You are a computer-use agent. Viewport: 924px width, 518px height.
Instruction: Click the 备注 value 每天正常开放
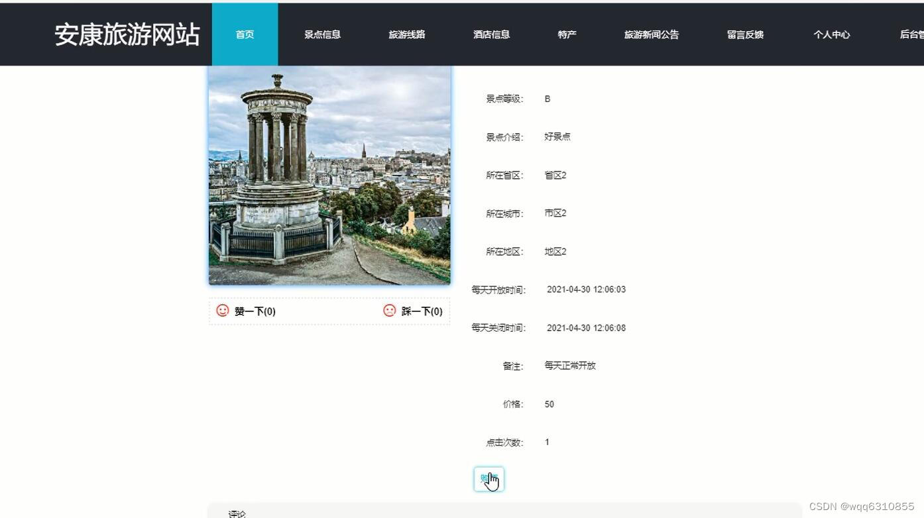(570, 366)
